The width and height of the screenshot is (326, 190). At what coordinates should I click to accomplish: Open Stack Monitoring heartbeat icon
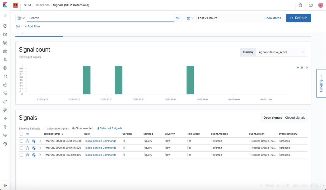5,136
